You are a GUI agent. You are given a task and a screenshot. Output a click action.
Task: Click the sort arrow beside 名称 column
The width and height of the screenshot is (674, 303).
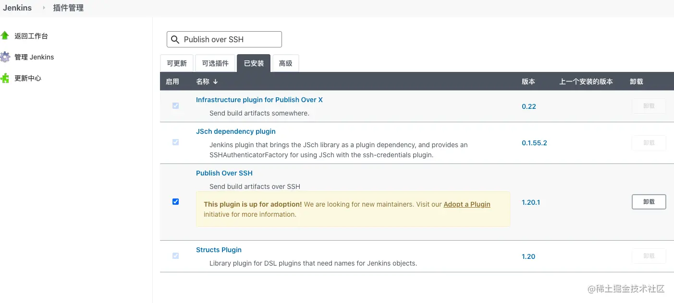pyautogui.click(x=215, y=82)
